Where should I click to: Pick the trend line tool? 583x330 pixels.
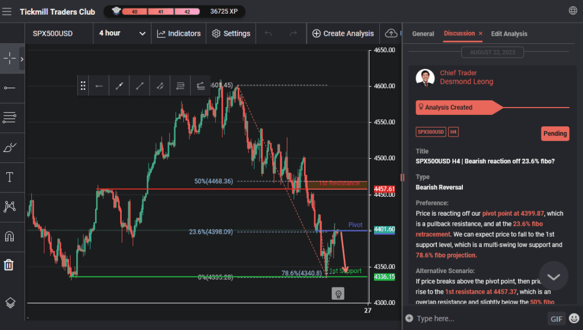pos(120,86)
